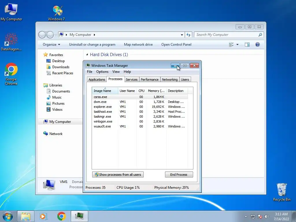Click the End Process button
This screenshot has width=296, height=222.
tap(179, 175)
